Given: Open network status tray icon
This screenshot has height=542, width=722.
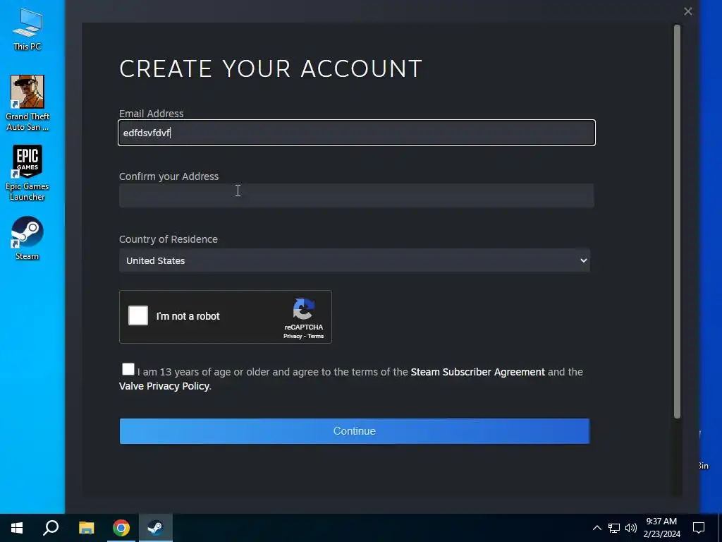Looking at the screenshot, I should [614, 528].
